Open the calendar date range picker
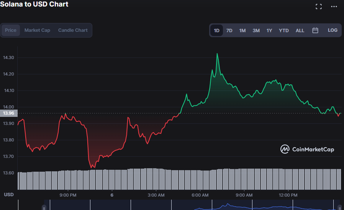Screen dimensions: 344x210 [x=315, y=30]
